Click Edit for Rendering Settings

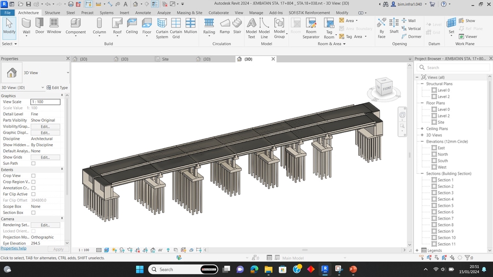point(45,225)
